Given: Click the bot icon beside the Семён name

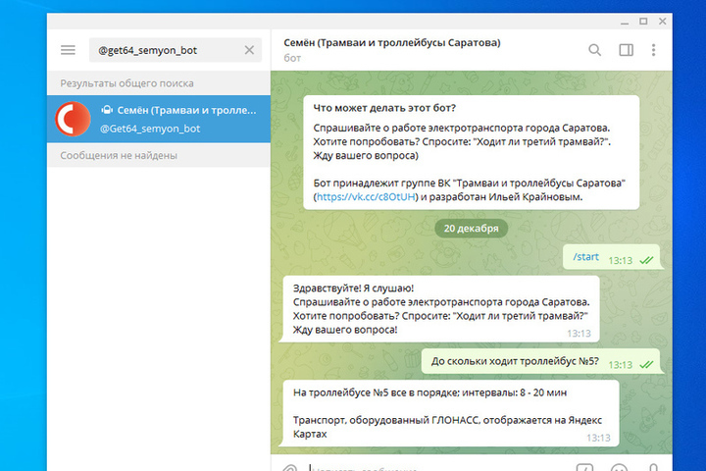Looking at the screenshot, I should 107,110.
